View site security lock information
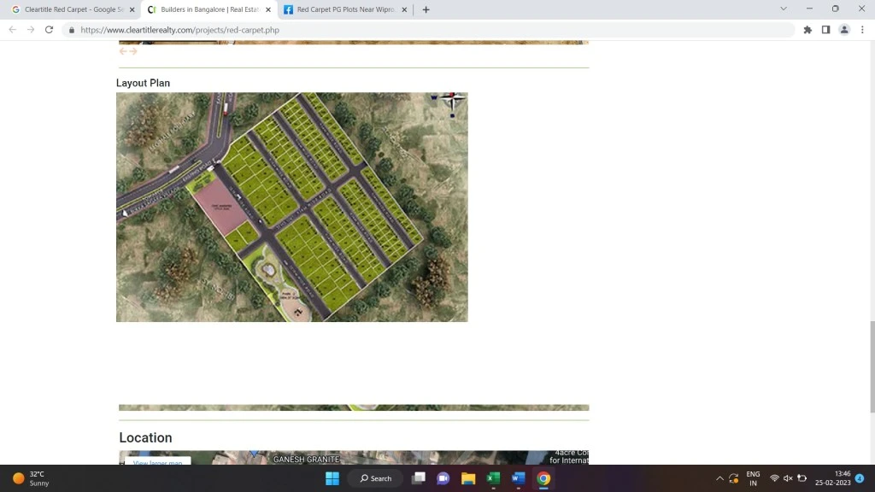 72,30
